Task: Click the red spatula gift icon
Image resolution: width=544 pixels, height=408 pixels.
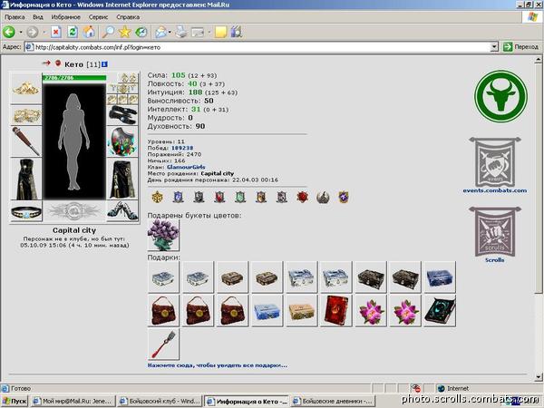Action: tap(163, 345)
